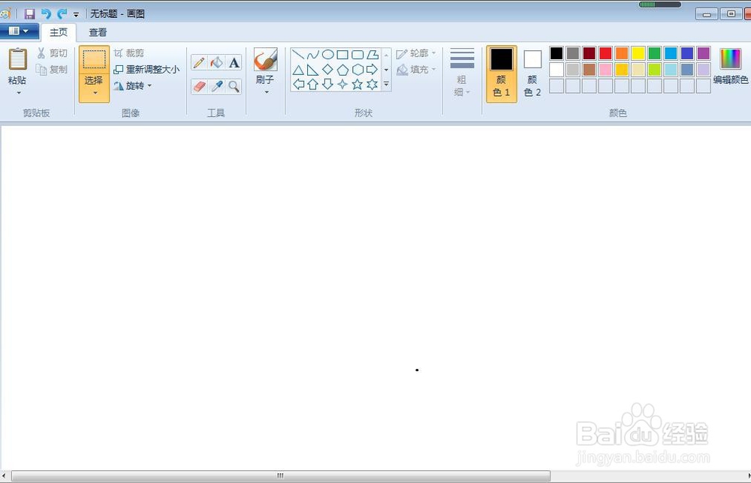Choose the up arrow shape

pos(312,85)
